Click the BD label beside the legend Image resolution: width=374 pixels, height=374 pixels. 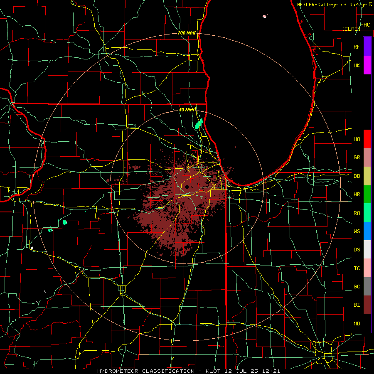tap(357, 176)
